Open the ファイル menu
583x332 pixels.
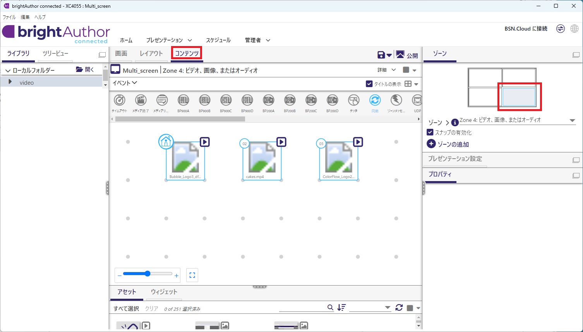tap(9, 17)
